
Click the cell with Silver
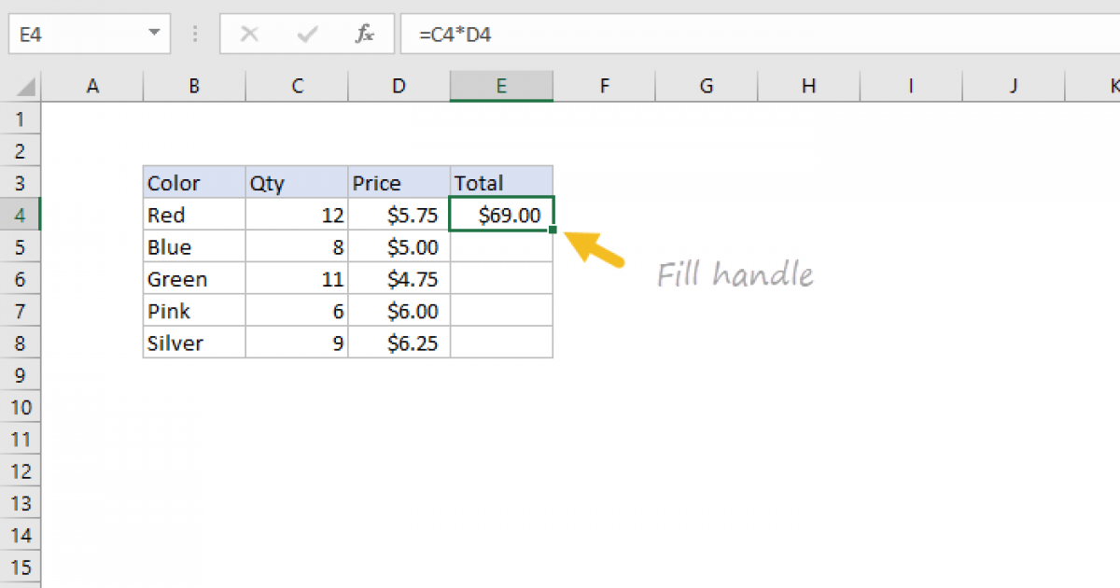[x=194, y=343]
